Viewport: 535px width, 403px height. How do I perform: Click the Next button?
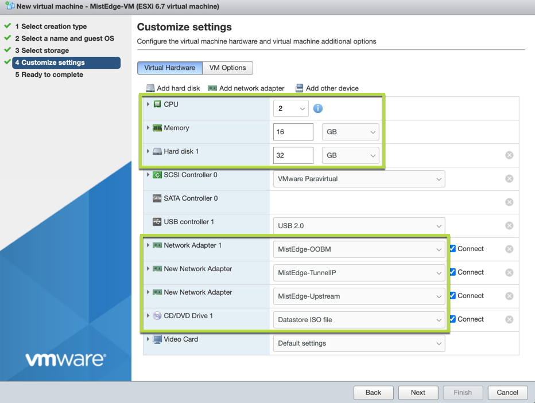418,393
